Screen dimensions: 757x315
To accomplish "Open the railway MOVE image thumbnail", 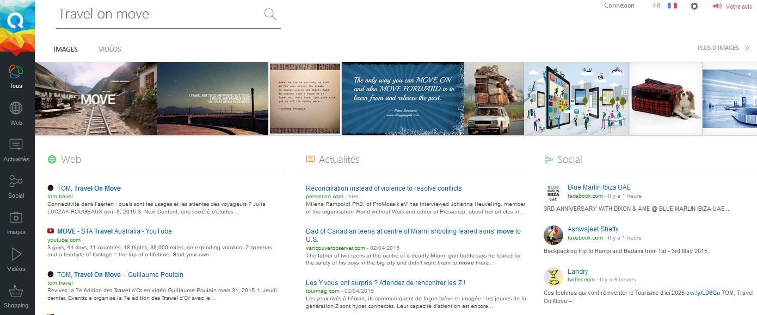I will 96,98.
